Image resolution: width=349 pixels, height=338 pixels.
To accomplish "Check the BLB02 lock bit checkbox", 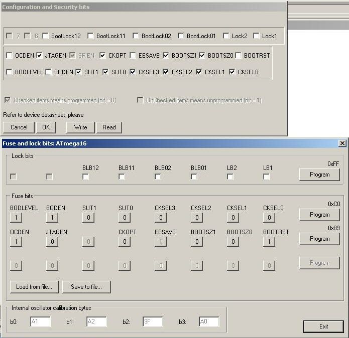I will pos(158,177).
